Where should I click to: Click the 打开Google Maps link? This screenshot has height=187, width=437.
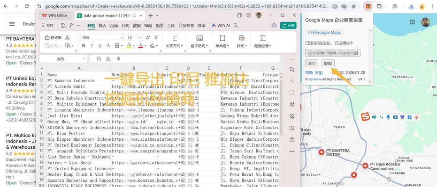tap(324, 32)
